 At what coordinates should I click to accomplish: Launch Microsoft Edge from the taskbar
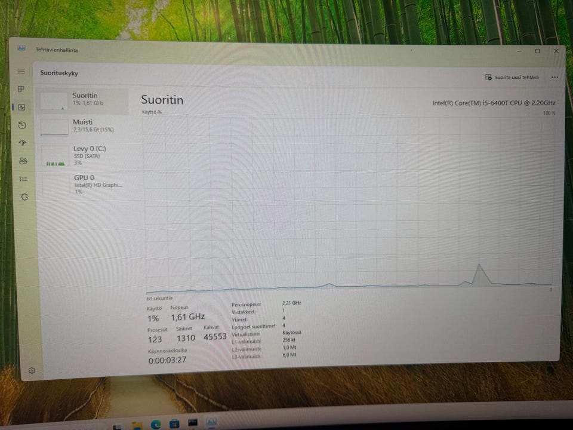[156, 425]
